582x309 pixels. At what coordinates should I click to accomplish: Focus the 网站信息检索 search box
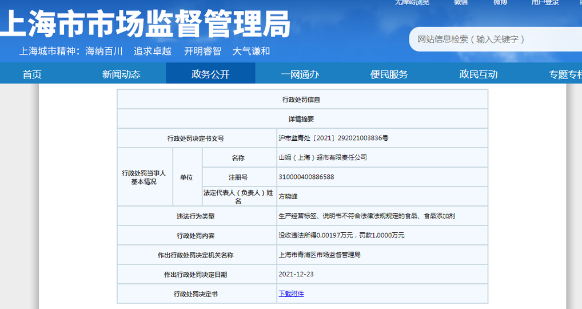(492, 39)
